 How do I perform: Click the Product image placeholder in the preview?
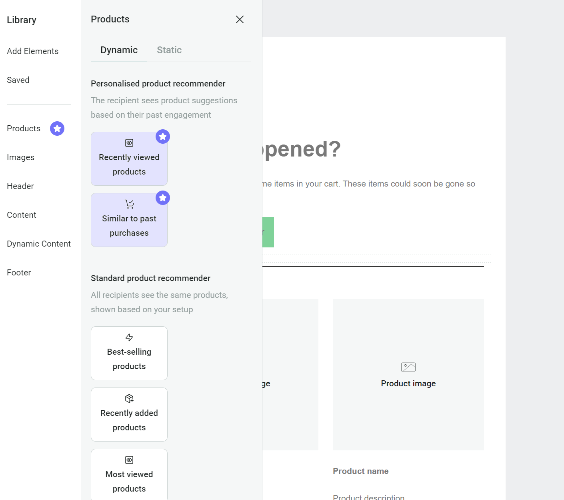tap(408, 374)
